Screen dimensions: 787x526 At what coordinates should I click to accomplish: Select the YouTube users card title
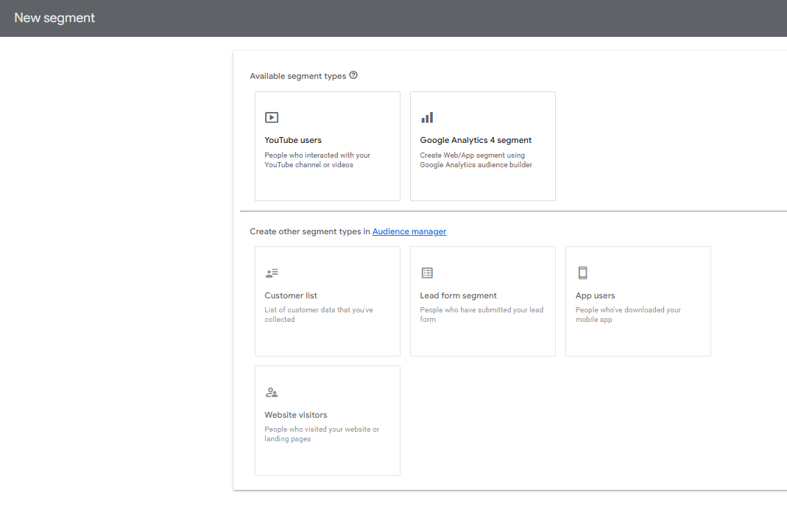tap(293, 140)
